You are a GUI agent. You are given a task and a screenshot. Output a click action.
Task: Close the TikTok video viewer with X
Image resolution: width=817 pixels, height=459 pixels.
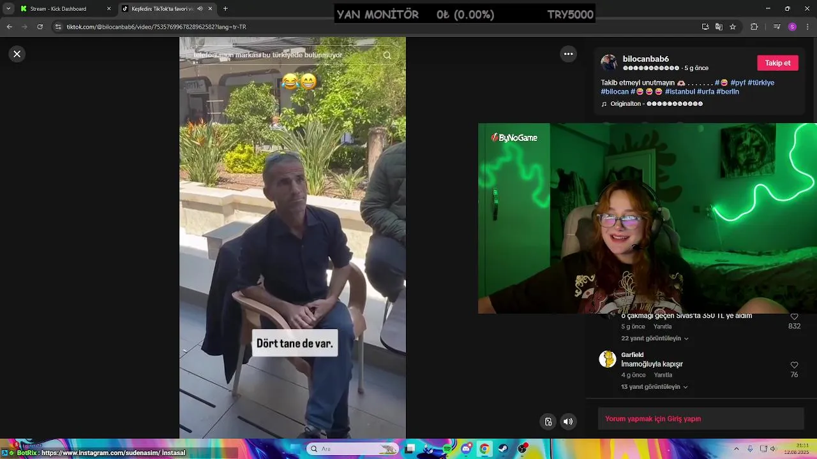[17, 54]
